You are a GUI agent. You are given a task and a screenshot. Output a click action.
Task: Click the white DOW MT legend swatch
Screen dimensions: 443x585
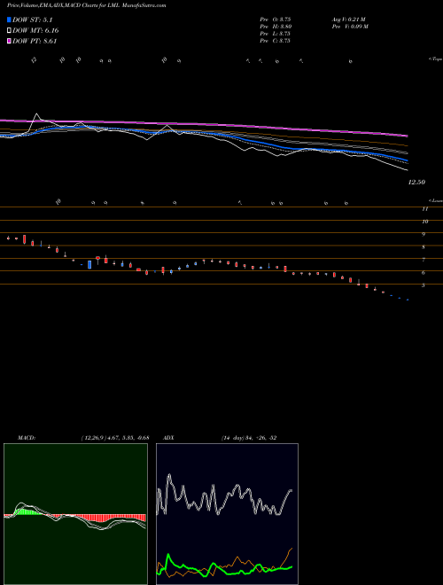(x=10, y=31)
